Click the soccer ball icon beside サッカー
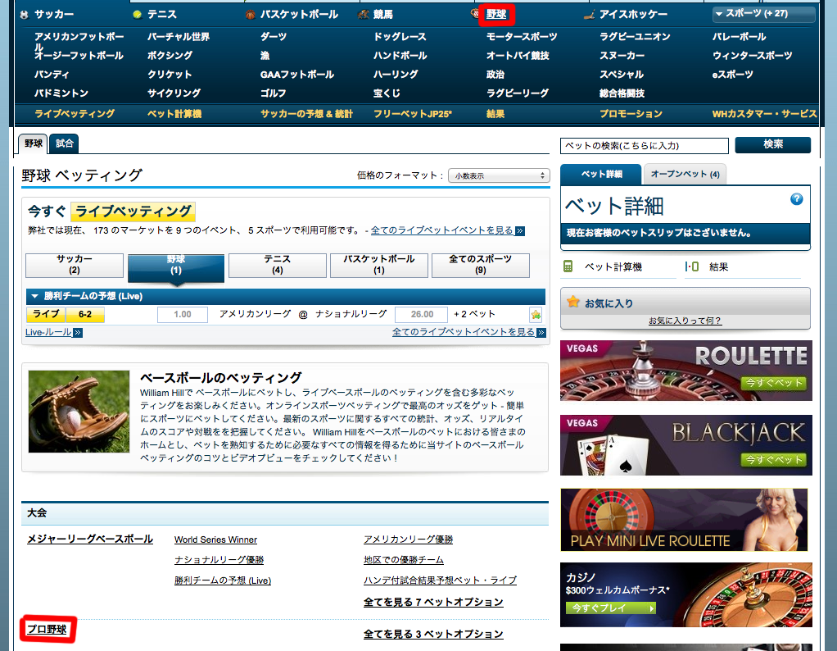This screenshot has width=837, height=651. click(23, 15)
